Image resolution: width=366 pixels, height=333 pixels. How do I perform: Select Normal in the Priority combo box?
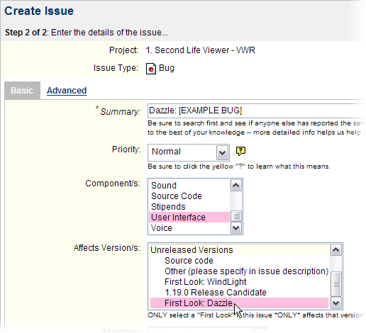(189, 152)
